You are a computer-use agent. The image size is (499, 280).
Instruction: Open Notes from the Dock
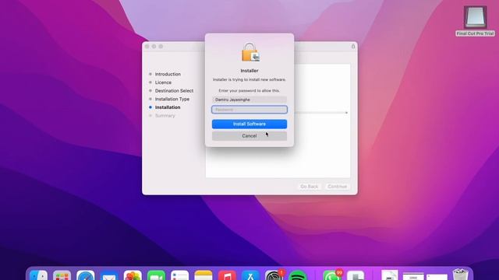(x=203, y=275)
